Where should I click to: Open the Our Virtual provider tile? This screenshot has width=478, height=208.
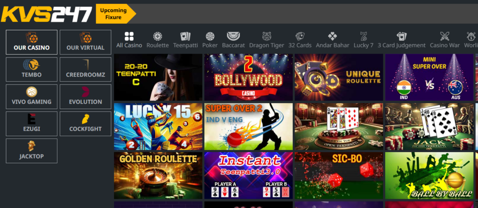pyautogui.click(x=85, y=42)
